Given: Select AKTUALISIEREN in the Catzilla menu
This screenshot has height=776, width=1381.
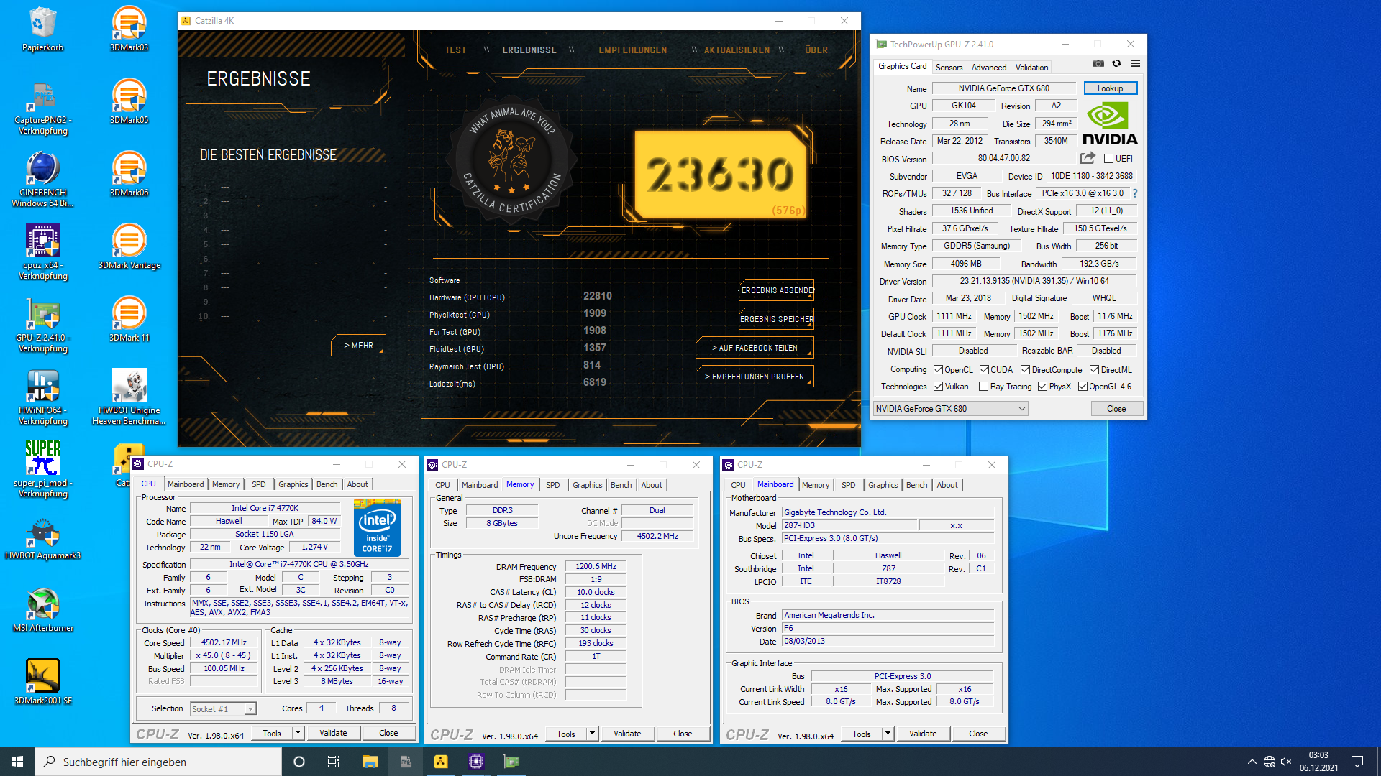Looking at the screenshot, I should click(737, 50).
